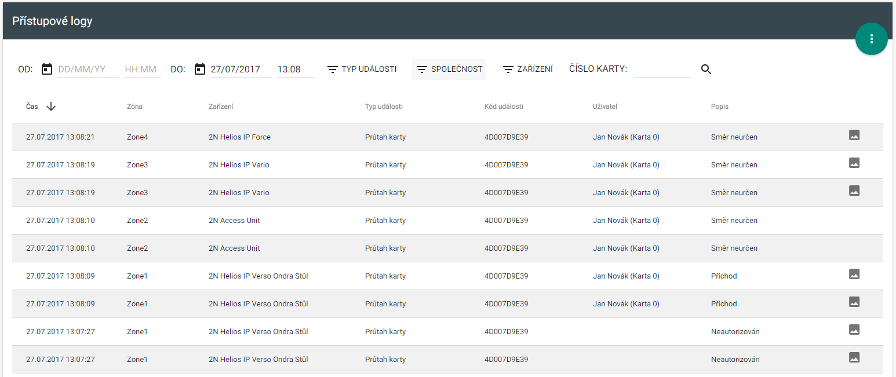Sort by the Čas column header
The width and height of the screenshot is (896, 377).
pyautogui.click(x=32, y=107)
